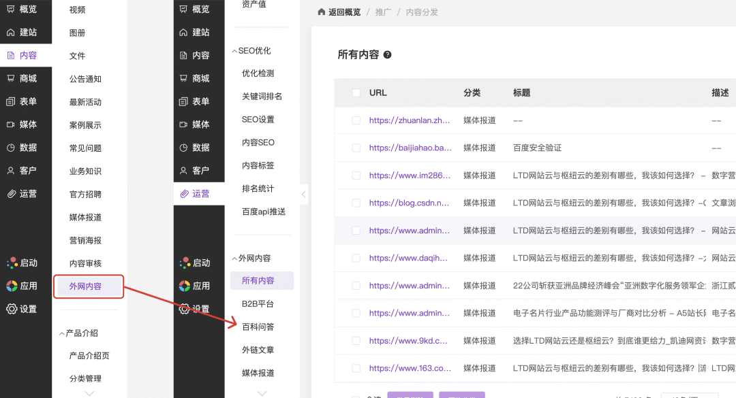Image resolution: width=736 pixels, height=398 pixels.
Task: Click down chevron below 分类管理
Action: (x=89, y=393)
